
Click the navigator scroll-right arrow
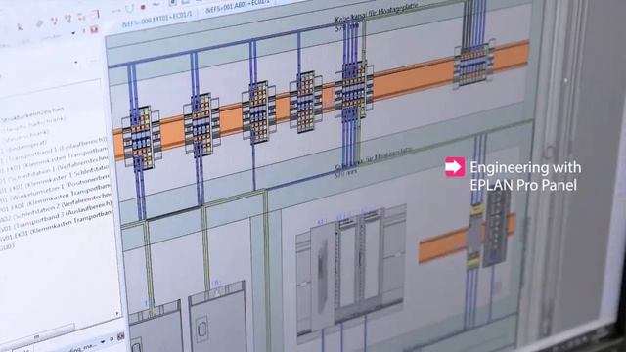(x=117, y=313)
